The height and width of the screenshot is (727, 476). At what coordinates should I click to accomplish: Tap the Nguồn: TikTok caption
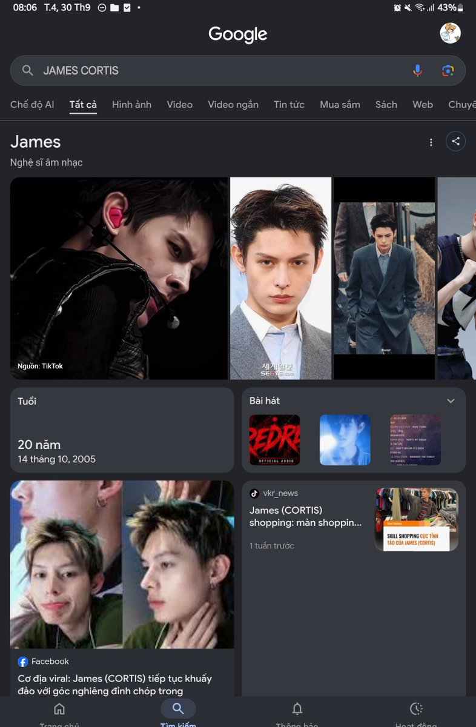(40, 366)
